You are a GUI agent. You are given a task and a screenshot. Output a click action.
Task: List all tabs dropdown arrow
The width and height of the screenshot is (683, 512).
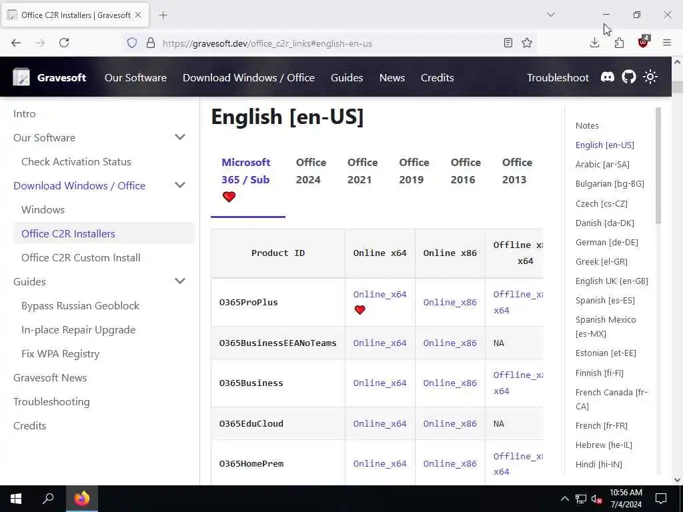coord(551,15)
